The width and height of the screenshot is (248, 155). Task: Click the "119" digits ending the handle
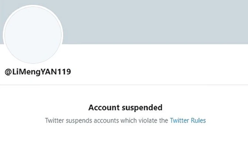(x=63, y=72)
